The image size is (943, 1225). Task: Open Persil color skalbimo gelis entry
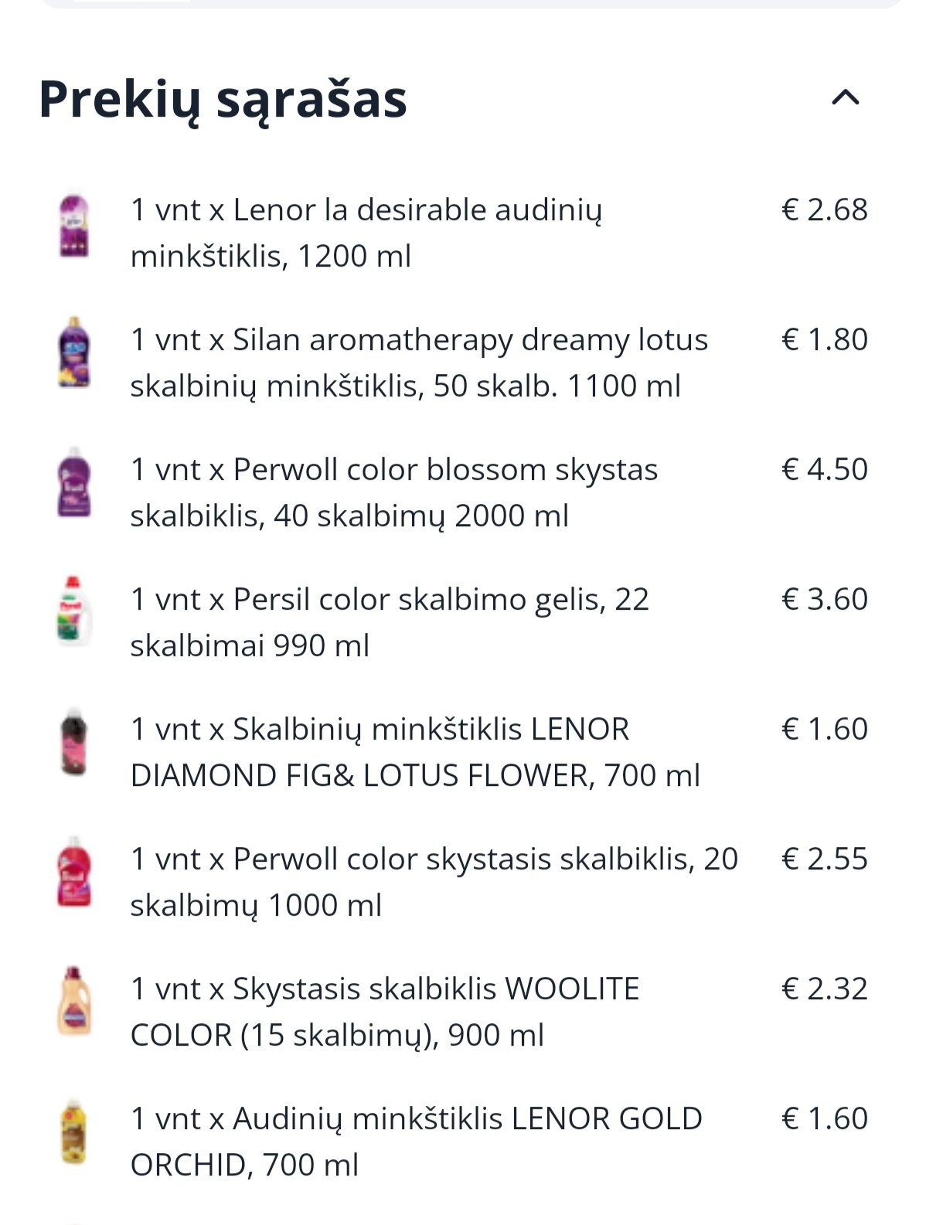pyautogui.click(x=390, y=622)
